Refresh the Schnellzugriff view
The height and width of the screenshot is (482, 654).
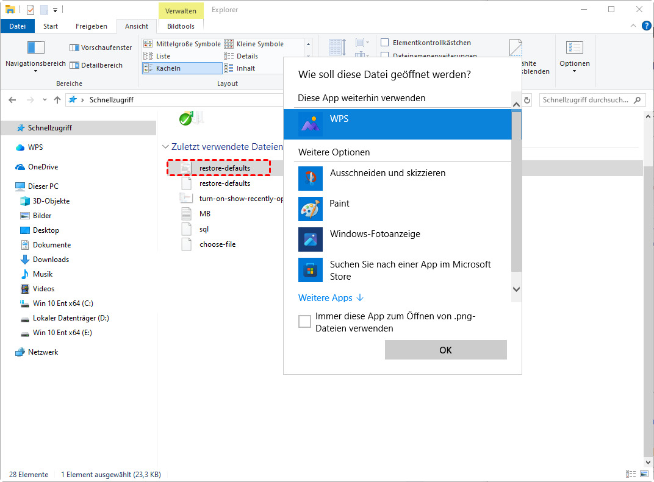pyautogui.click(x=527, y=100)
